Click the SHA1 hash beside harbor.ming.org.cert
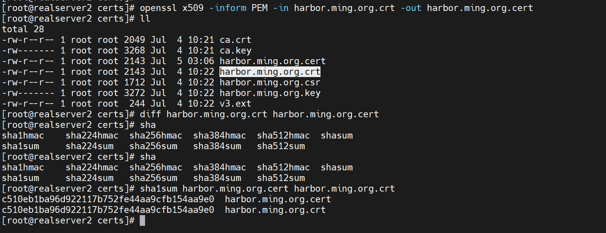Viewport: 606px width, 233px height. click(x=108, y=199)
